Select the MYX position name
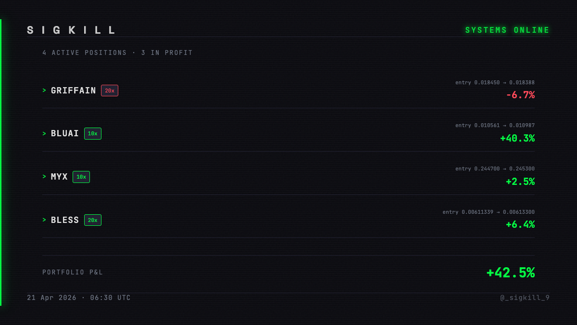The height and width of the screenshot is (325, 577). pyautogui.click(x=59, y=177)
